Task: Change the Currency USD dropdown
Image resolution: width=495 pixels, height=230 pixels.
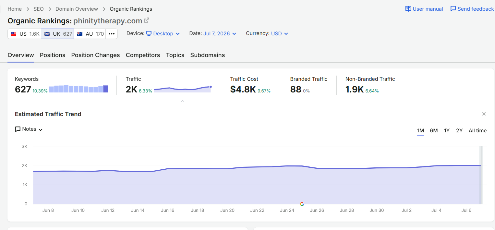Action: [280, 33]
